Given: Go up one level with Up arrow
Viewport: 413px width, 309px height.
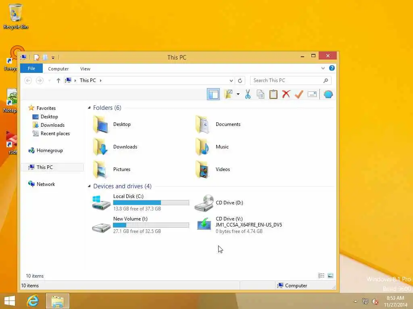Looking at the screenshot, I should click(x=58, y=80).
